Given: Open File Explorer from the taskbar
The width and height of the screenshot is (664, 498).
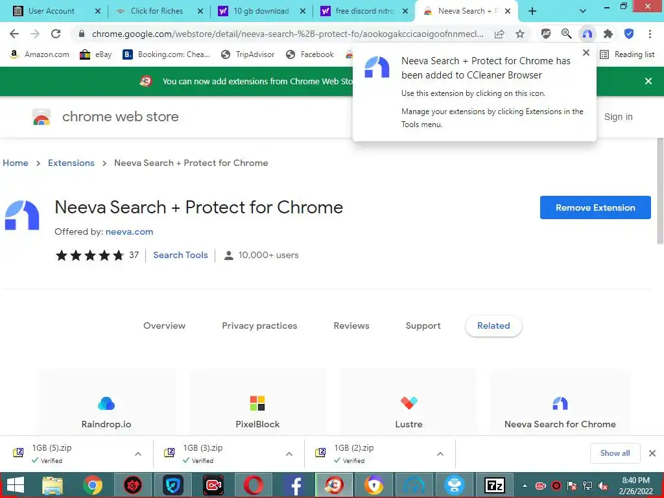Looking at the screenshot, I should coord(53,485).
